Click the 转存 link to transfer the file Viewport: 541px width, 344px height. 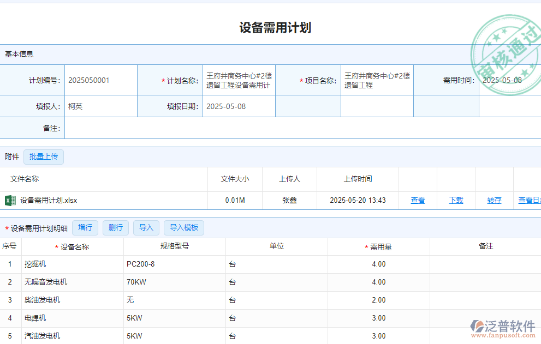point(494,200)
